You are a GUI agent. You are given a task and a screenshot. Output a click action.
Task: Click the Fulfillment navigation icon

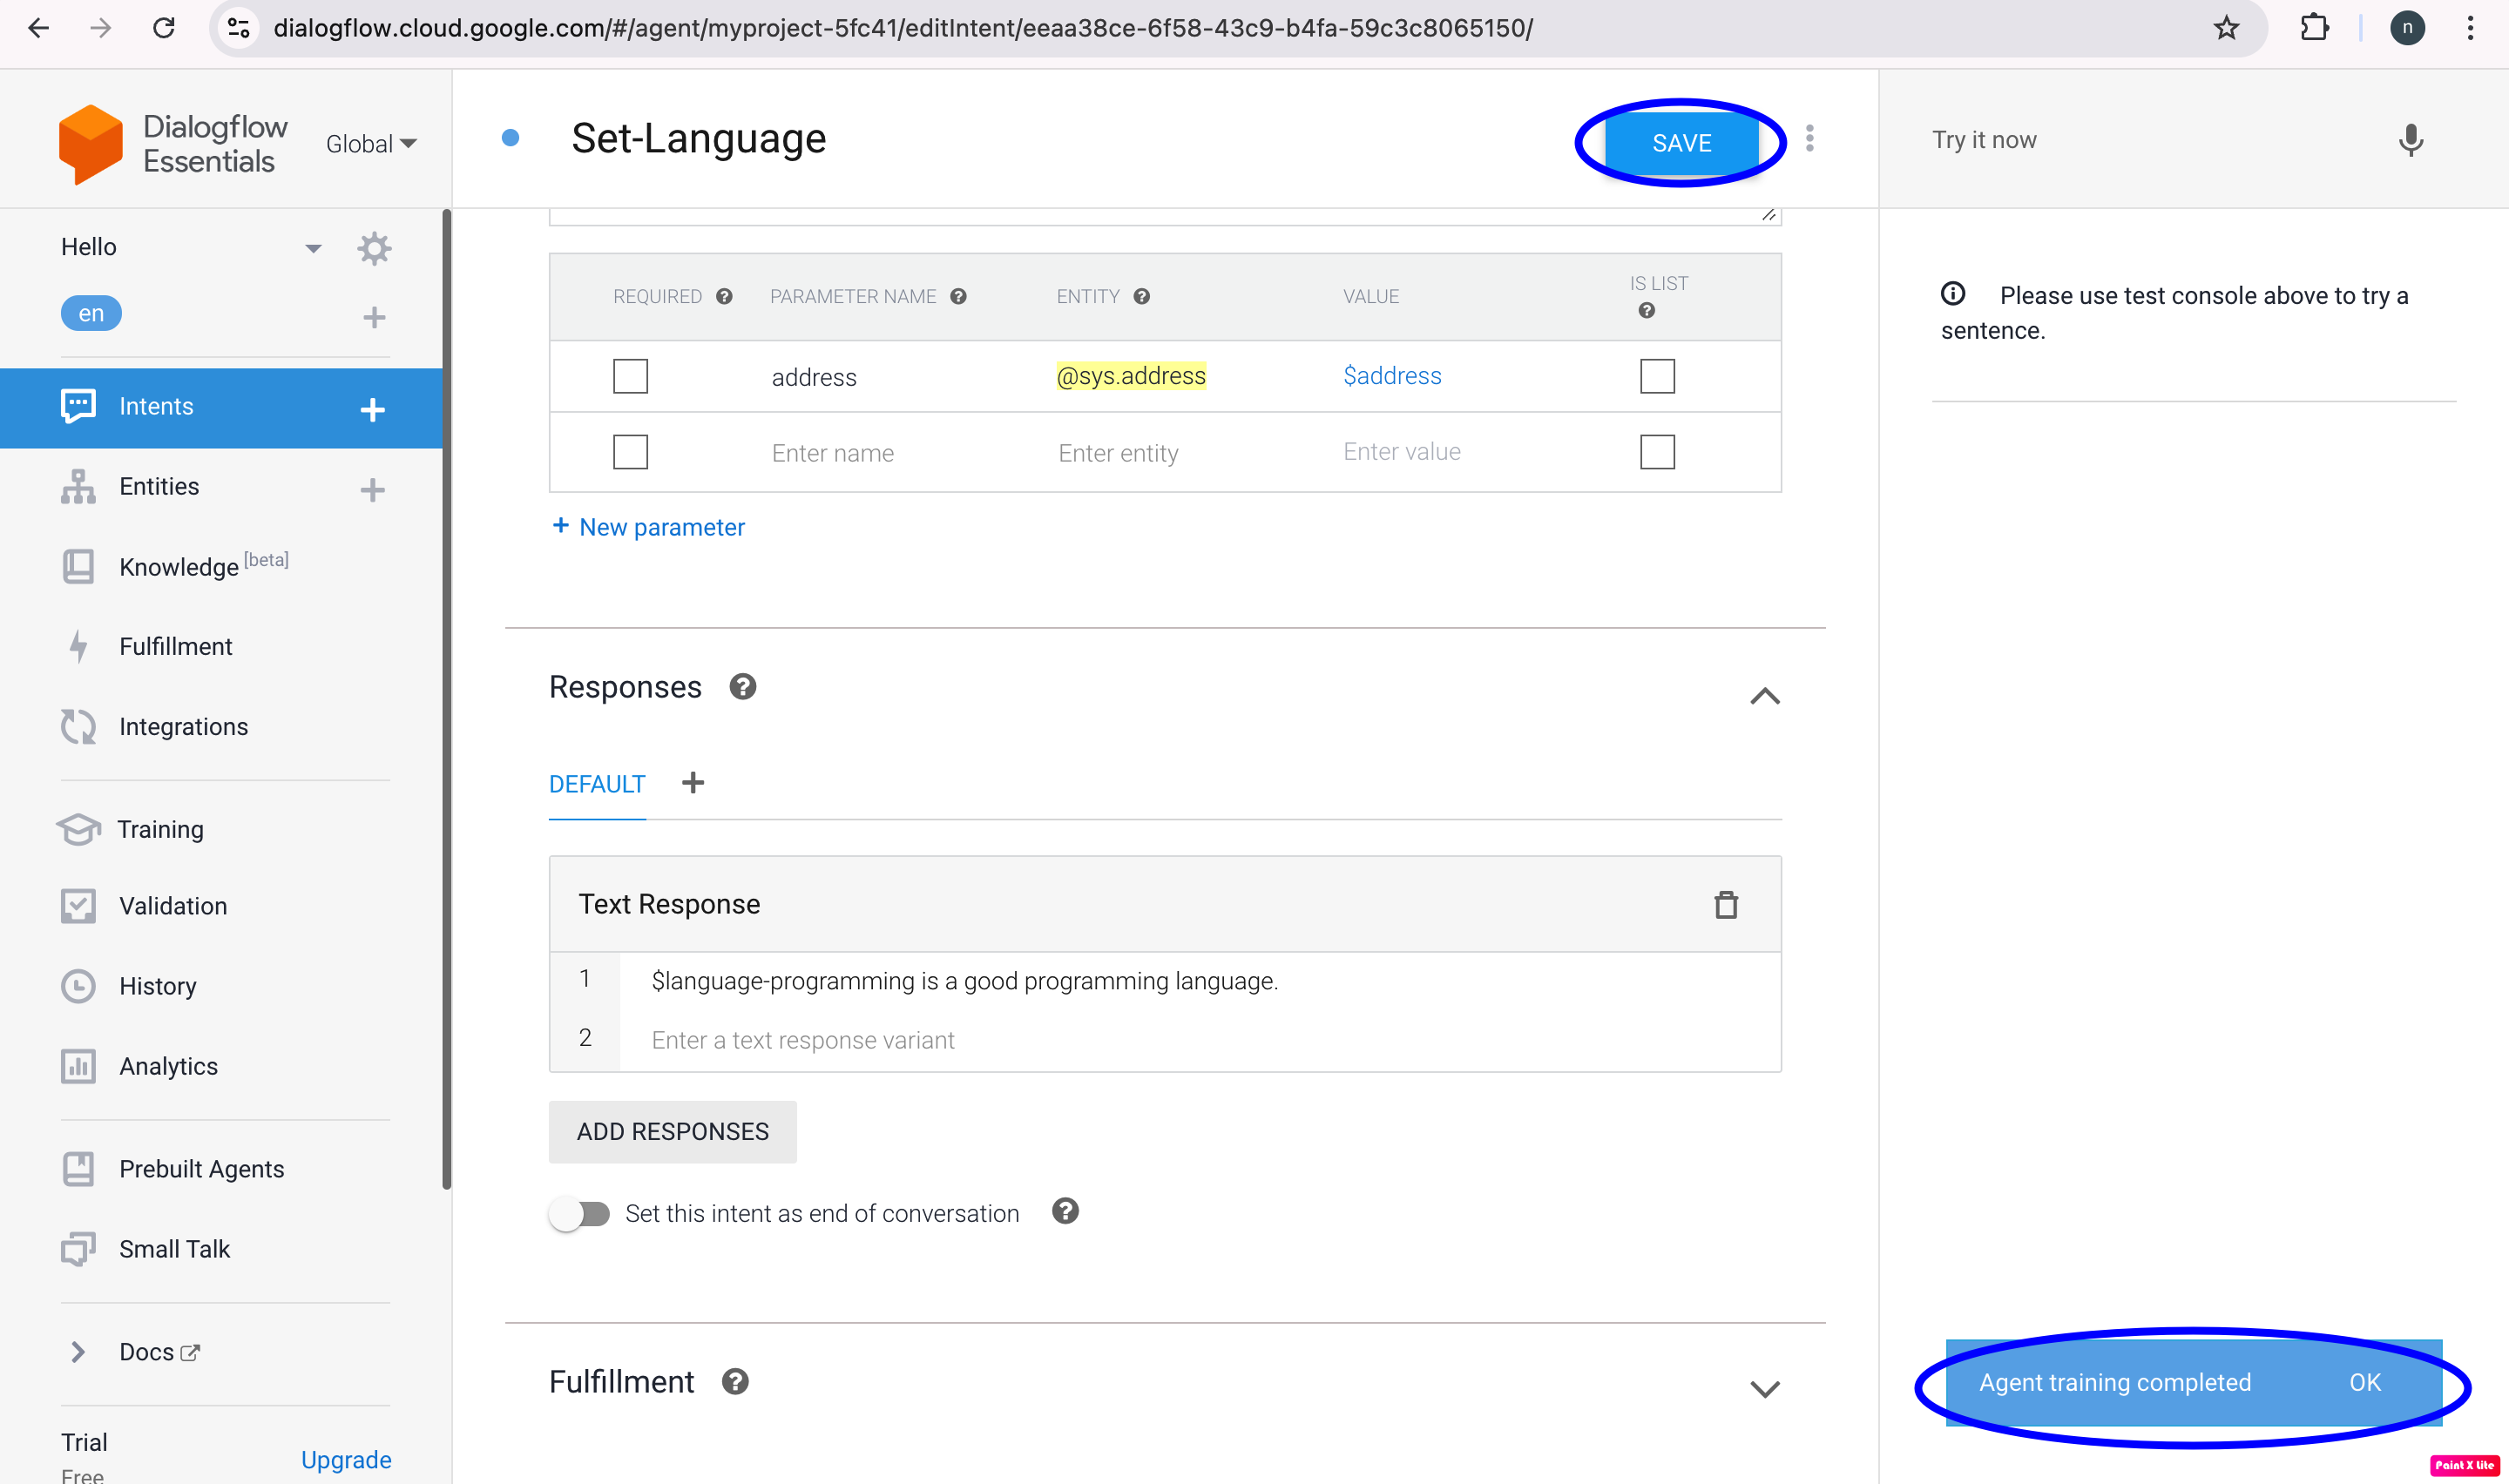78,644
